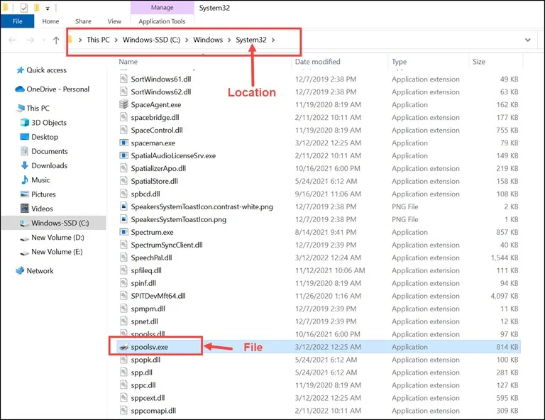Select This PC in navigation pane

38,109
